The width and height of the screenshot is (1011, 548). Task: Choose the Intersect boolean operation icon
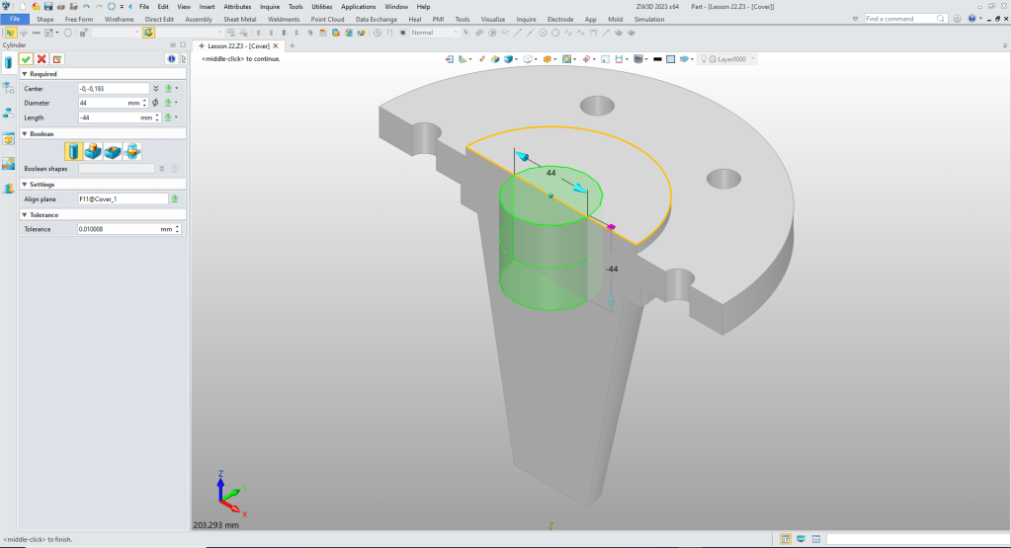[131, 151]
